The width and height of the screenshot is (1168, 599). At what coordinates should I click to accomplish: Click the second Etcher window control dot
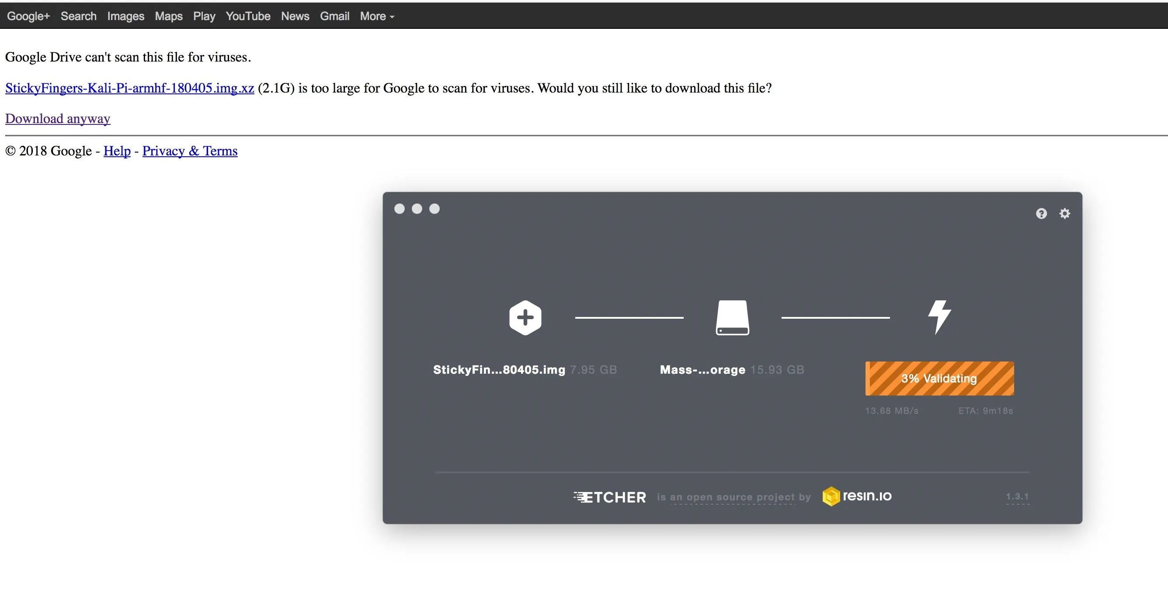pos(417,208)
